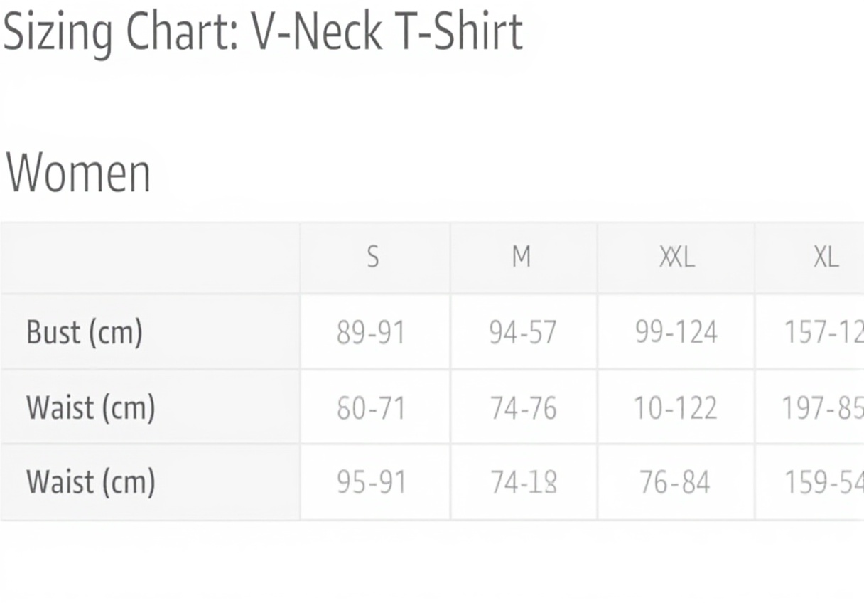Viewport: 864px width, 603px height.
Task: Select the S size column header
Action: point(373,257)
